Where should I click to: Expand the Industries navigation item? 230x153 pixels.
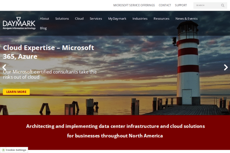click(x=140, y=19)
